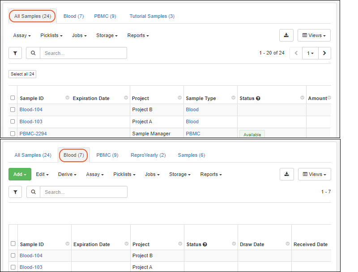Image resolution: width=358 pixels, height=272 pixels.
Task: Switch to the Tutorial Samples (3) tab
Action: 152,16
